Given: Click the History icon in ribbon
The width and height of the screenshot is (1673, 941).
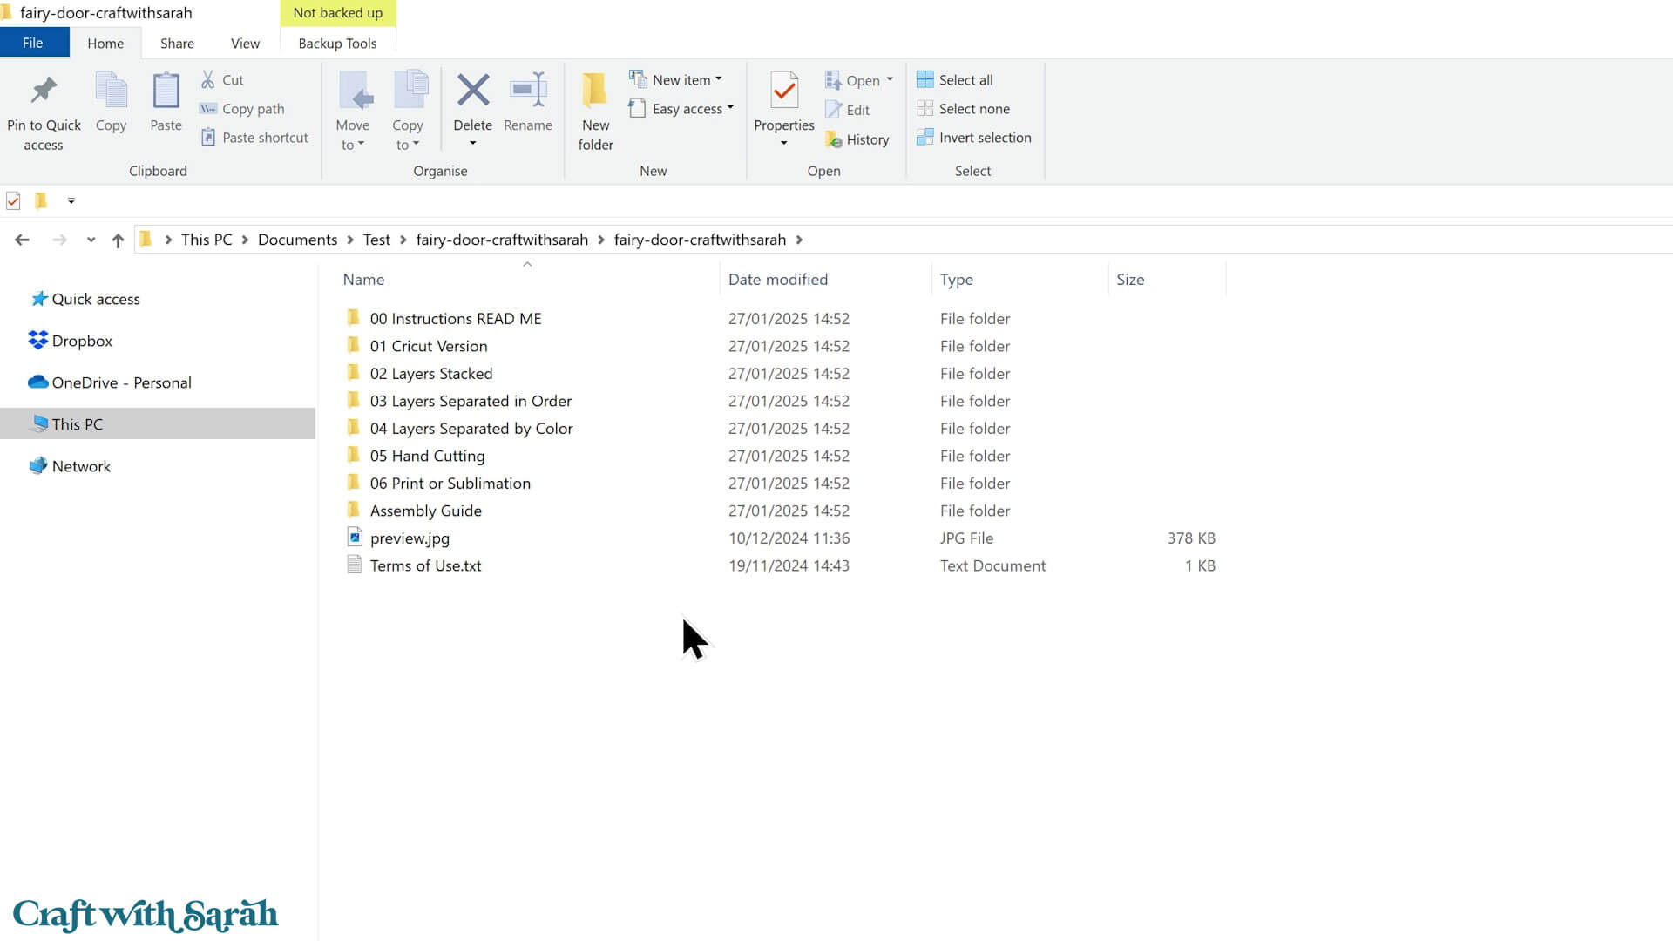Looking at the screenshot, I should click(834, 139).
